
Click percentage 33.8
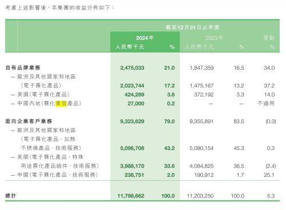(169, 166)
